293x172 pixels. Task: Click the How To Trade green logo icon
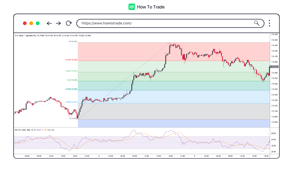click(131, 7)
